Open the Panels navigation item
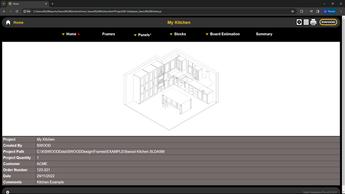Viewport: 345px width, 194px height. [x=144, y=35]
